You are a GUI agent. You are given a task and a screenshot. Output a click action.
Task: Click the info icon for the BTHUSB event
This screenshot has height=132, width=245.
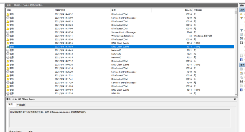tap(8, 93)
